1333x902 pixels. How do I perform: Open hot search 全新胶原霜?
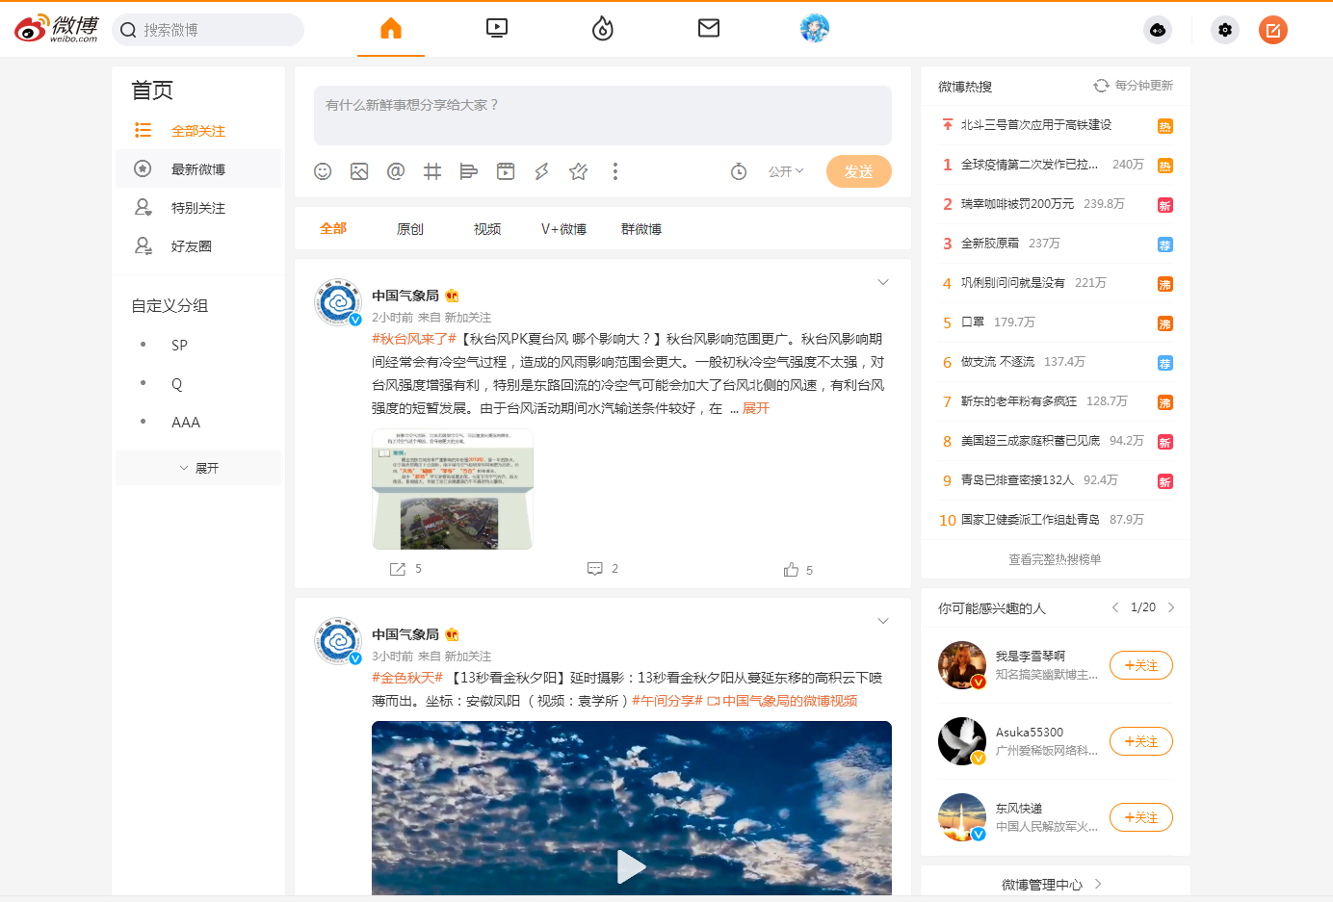pyautogui.click(x=989, y=244)
